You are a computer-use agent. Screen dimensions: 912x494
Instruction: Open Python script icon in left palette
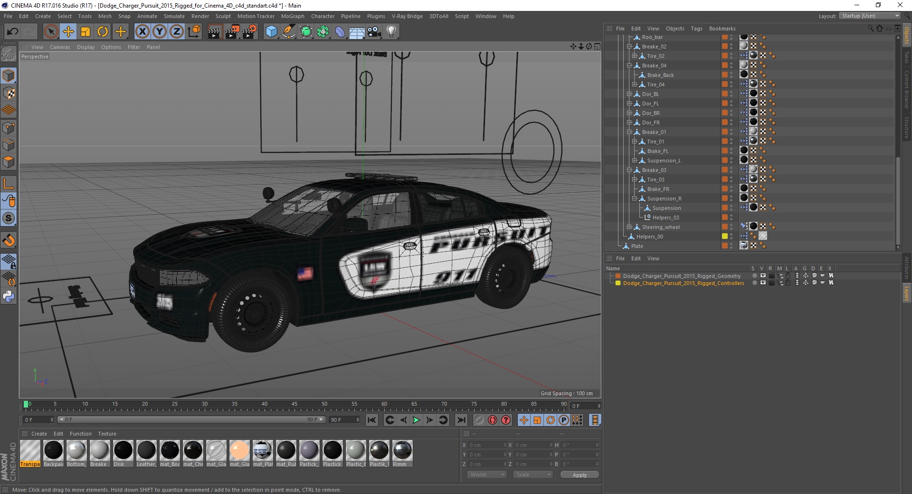pos(9,296)
